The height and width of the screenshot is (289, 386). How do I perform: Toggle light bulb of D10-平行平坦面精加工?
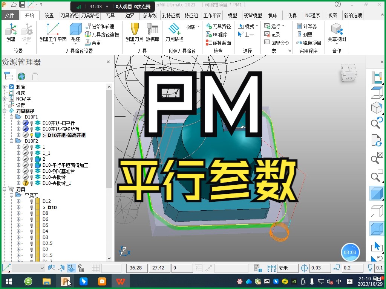click(32, 165)
